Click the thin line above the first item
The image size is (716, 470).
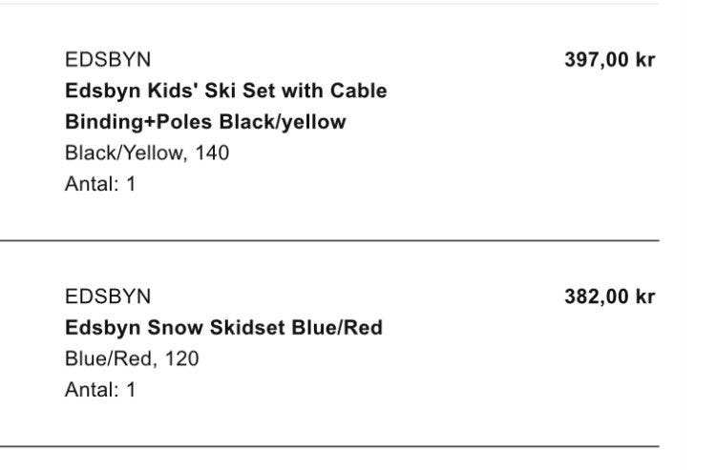click(x=329, y=4)
